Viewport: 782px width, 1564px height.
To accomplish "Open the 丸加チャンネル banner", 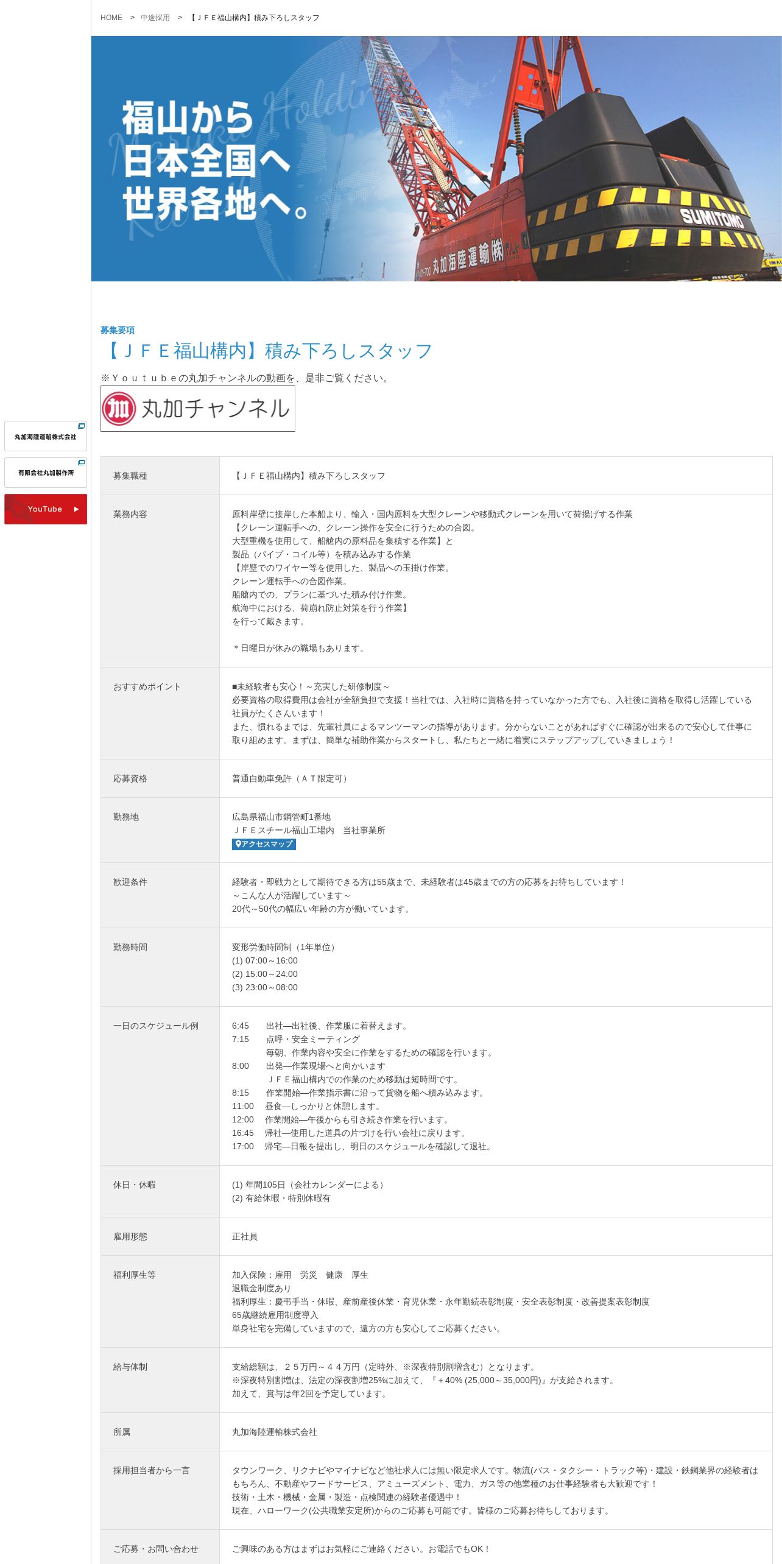I will (198, 409).
